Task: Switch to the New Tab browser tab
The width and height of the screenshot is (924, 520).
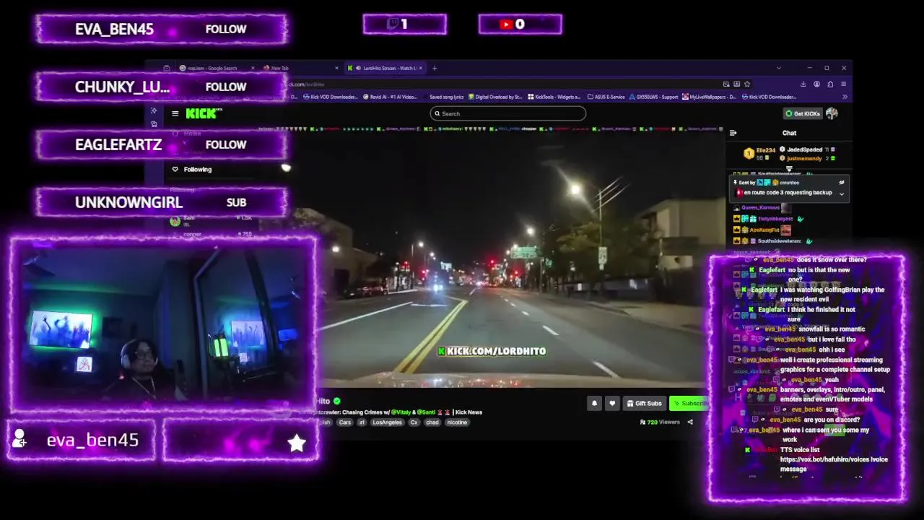Action: point(300,68)
